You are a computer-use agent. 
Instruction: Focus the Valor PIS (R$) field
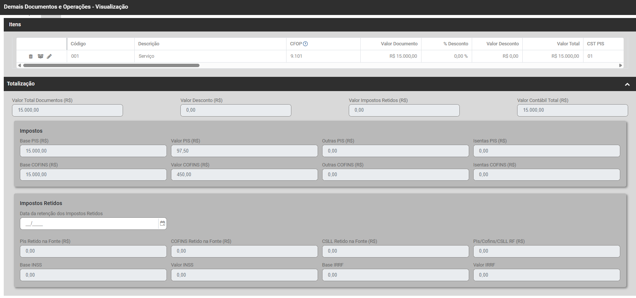click(244, 151)
